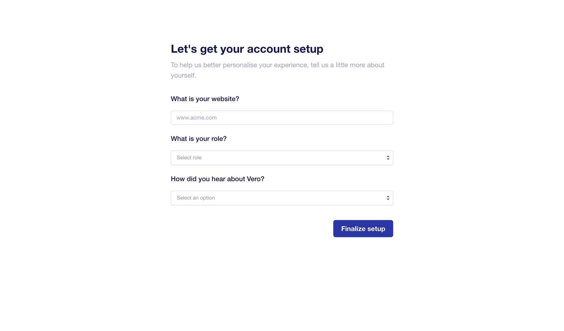Choose a role via the role combo box
Image resolution: width=564 pixels, height=331 pixels.
pyautogui.click(x=281, y=158)
